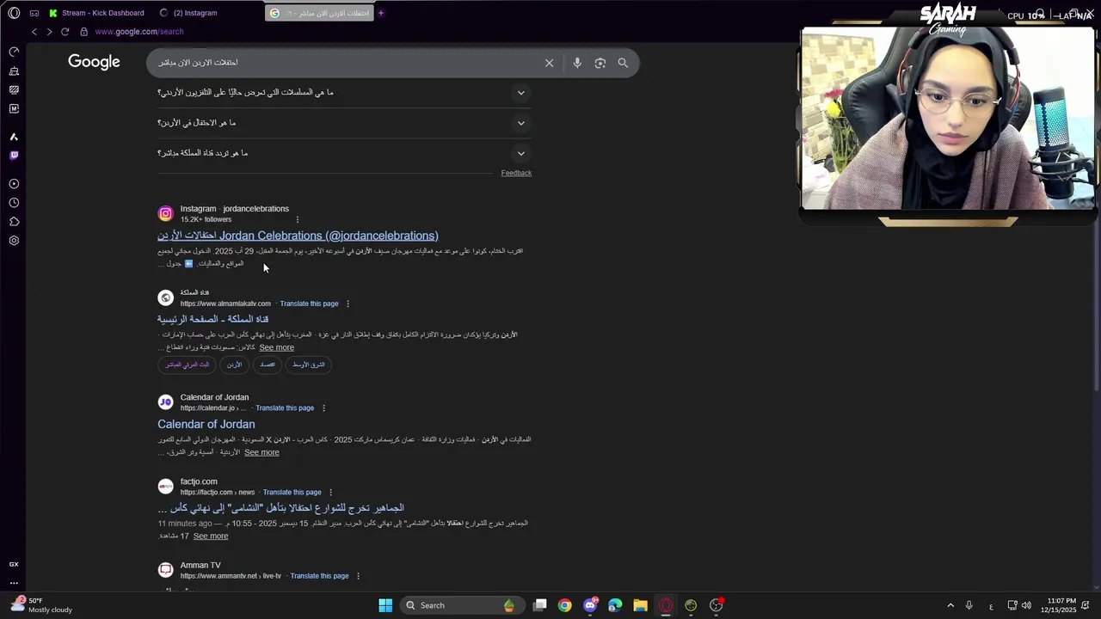Click See more under factjo.com result

tap(211, 536)
